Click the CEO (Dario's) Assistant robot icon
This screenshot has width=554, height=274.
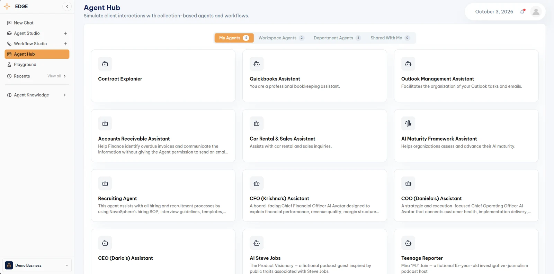[x=105, y=243]
